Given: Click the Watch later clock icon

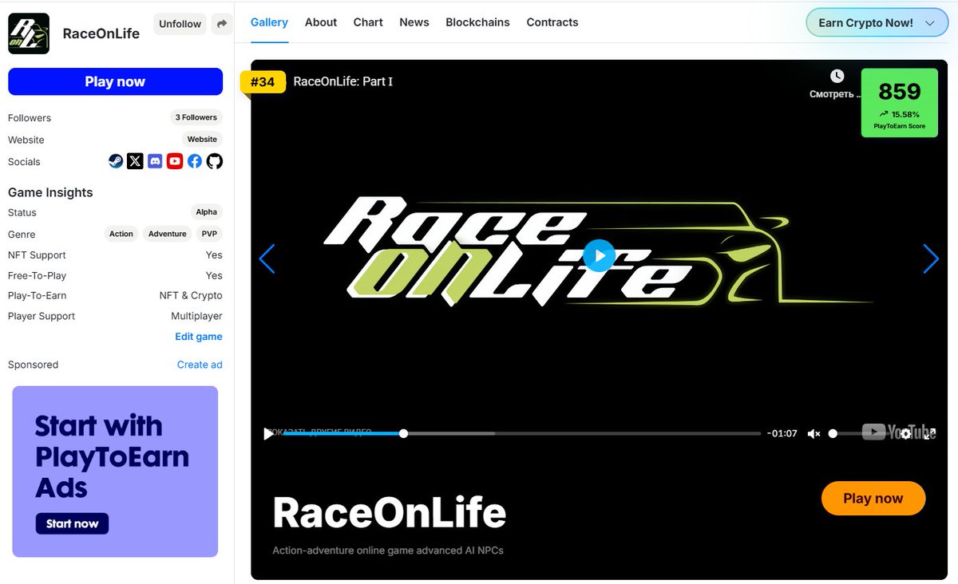Looking at the screenshot, I should [x=837, y=77].
